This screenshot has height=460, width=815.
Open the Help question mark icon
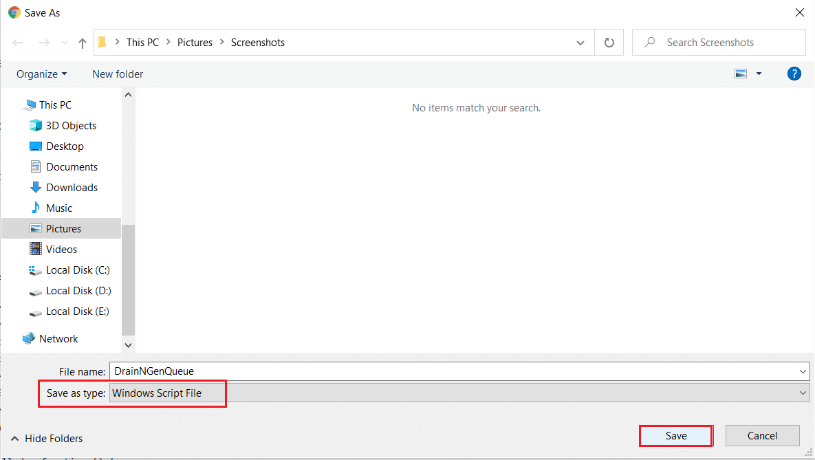click(x=794, y=74)
